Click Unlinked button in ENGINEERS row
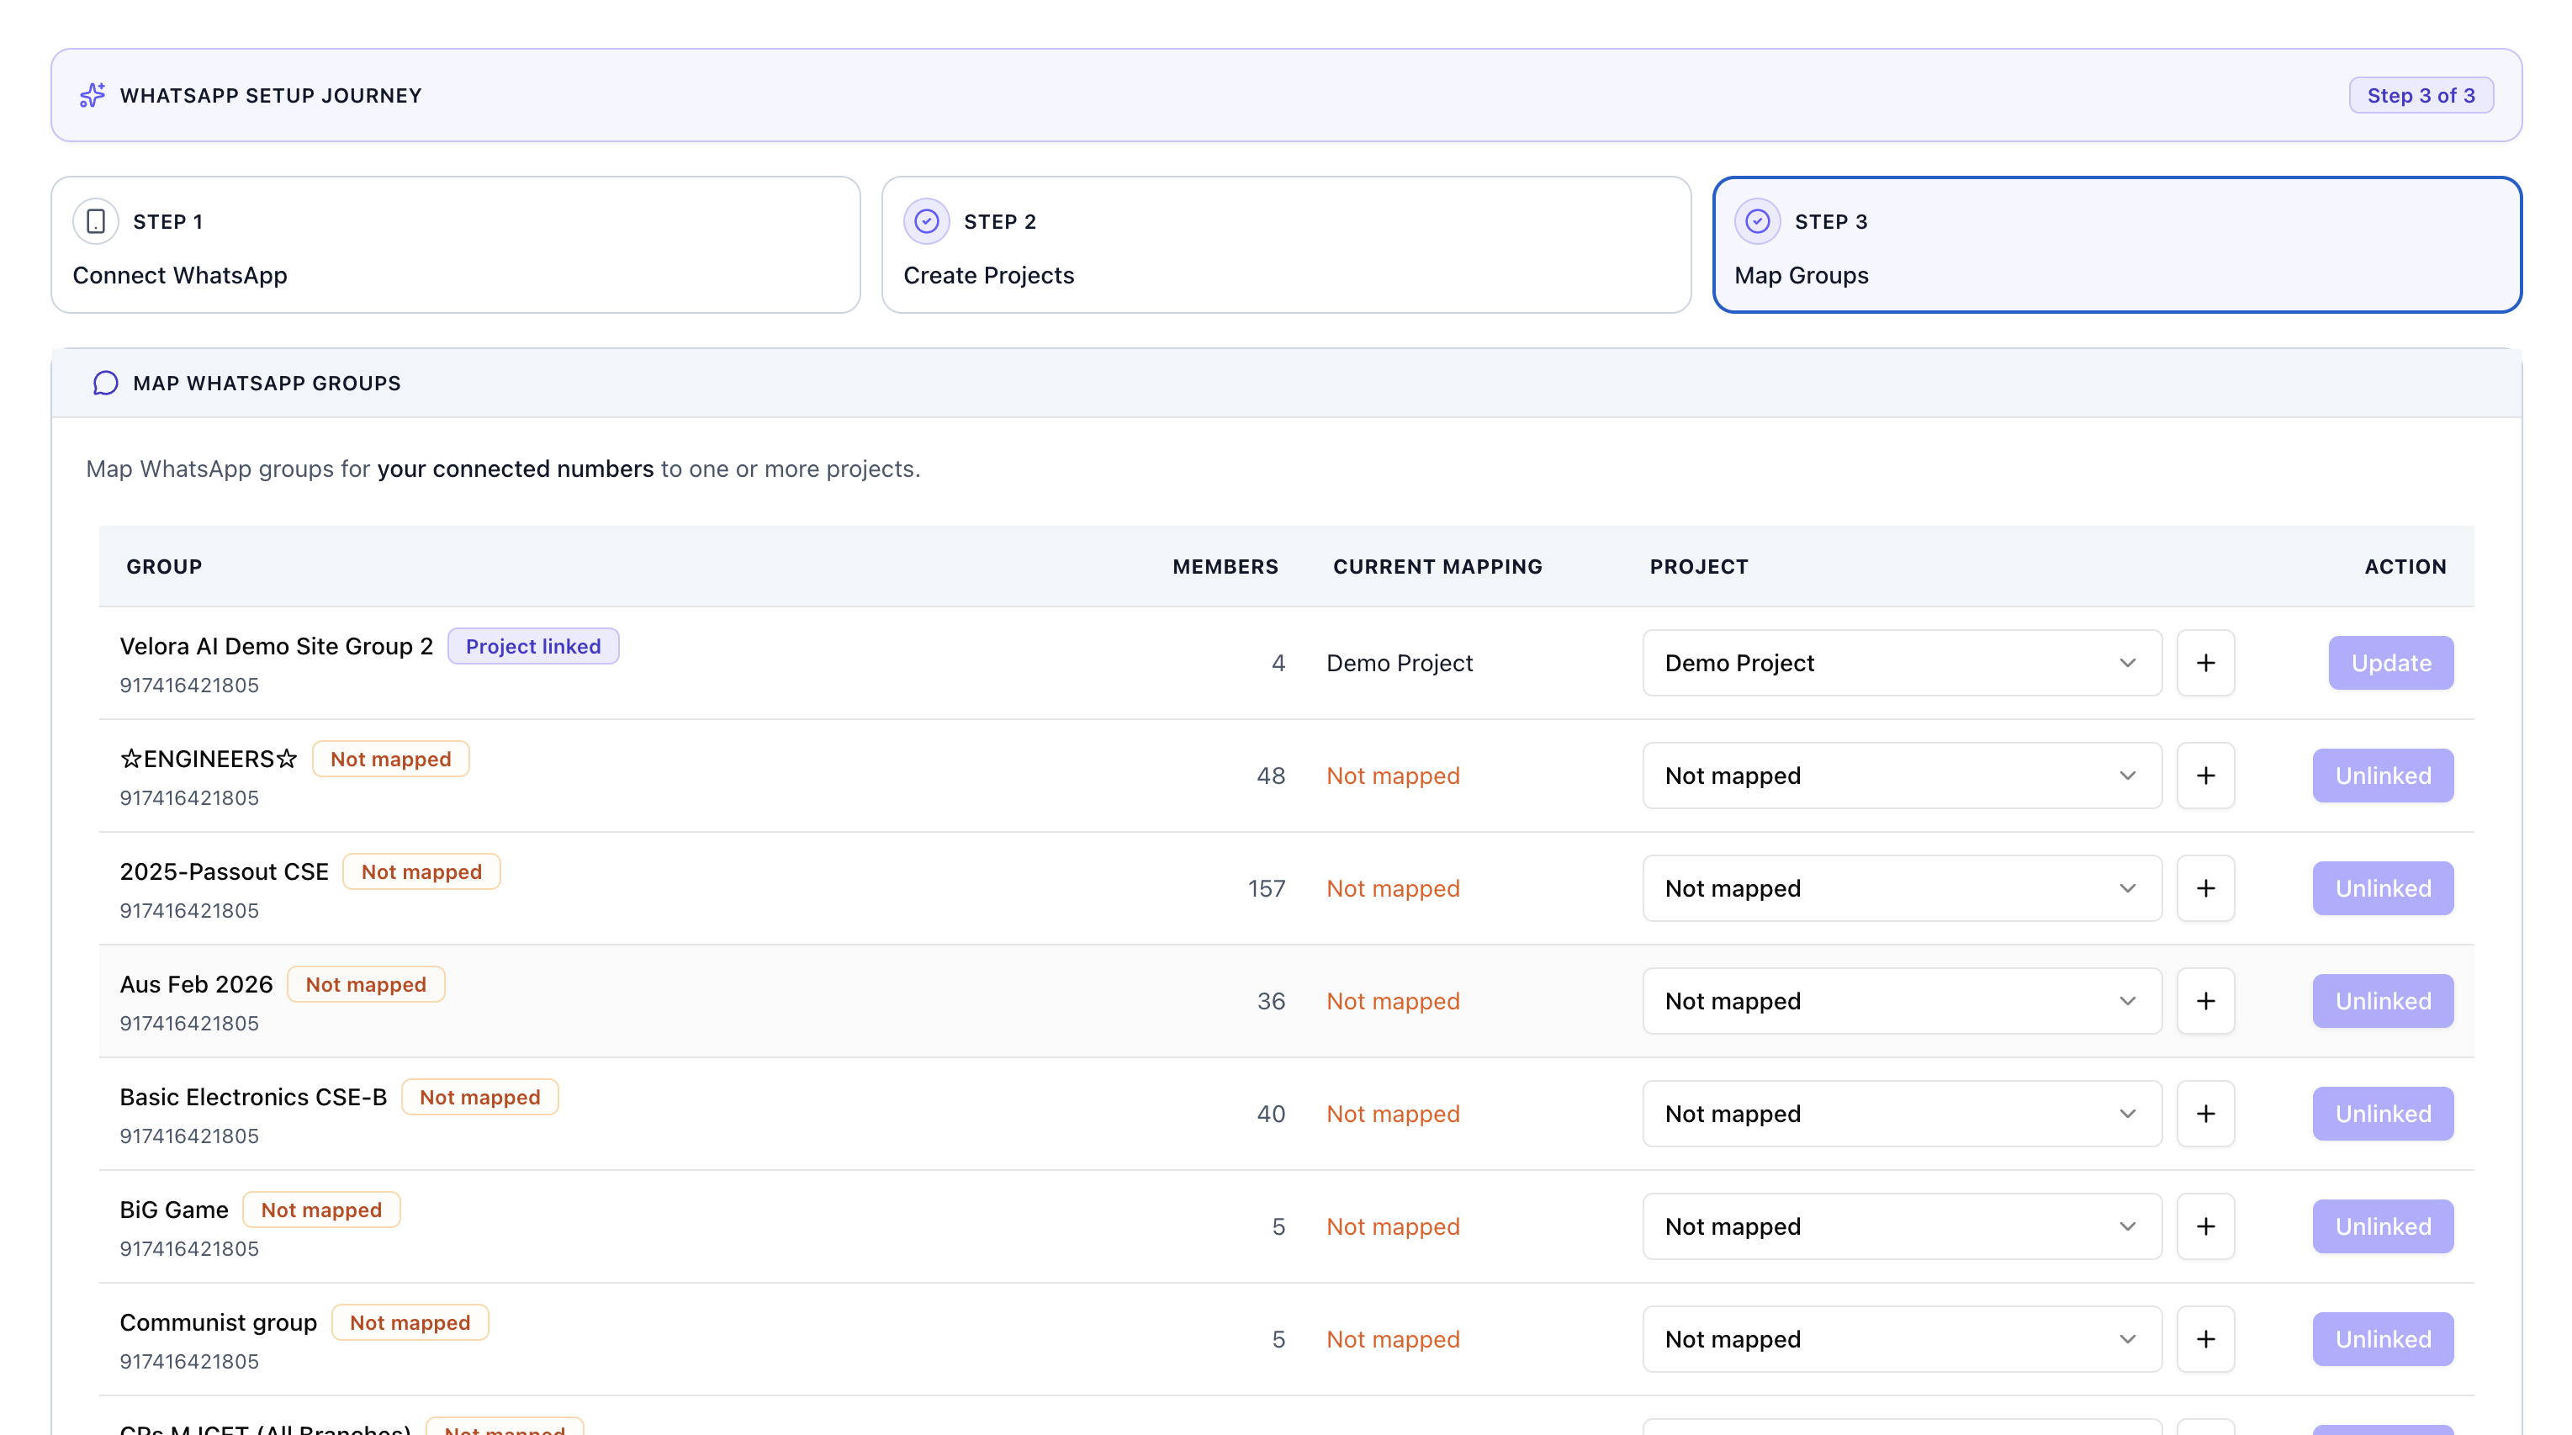2572x1435 pixels. point(2382,776)
